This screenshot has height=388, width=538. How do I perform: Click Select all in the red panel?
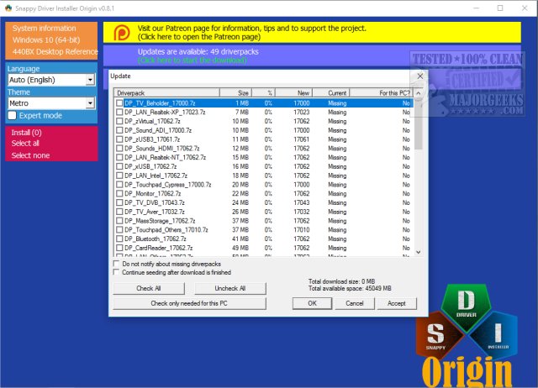[x=25, y=144]
